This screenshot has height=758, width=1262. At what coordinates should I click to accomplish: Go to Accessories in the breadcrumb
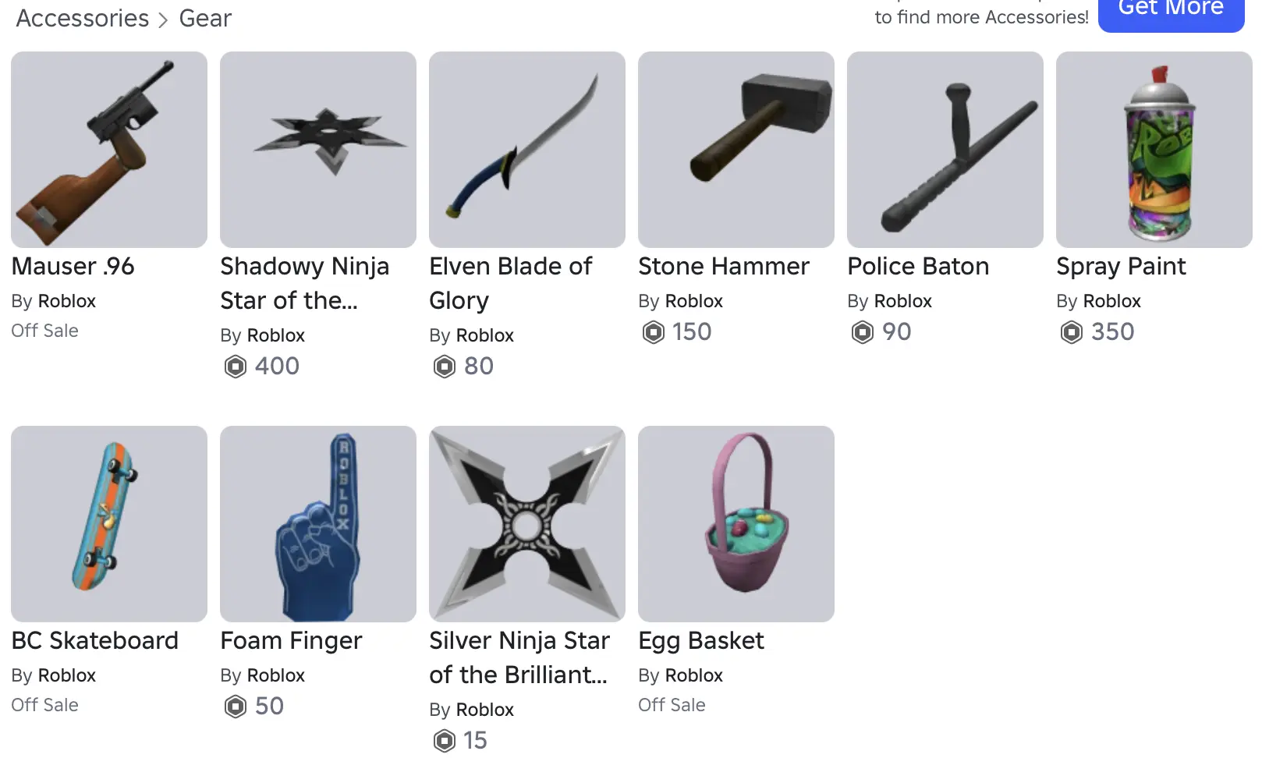[x=83, y=18]
